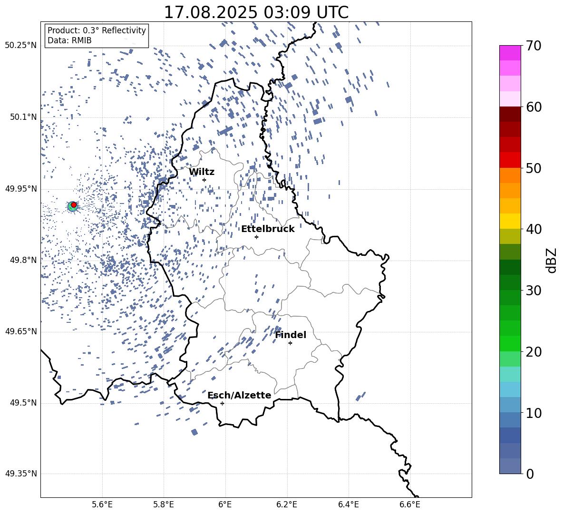The image size is (563, 514).
Task: Click the bright green 20 dBZ band
Action: 510,343
